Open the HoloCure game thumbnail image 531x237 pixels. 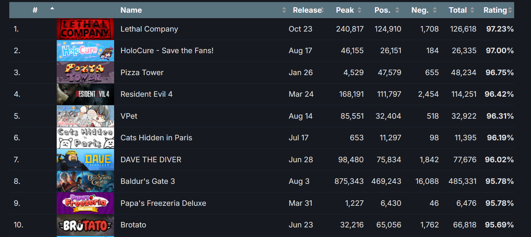(x=85, y=51)
